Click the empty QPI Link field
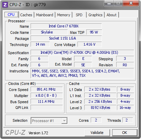 tap(47, 108)
